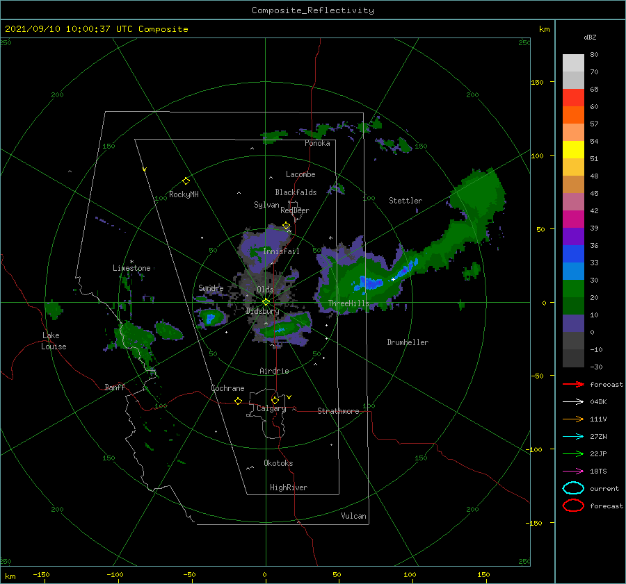This screenshot has height=584, width=626.
Task: Click the bright green 30 dBZ swatch
Action: pyautogui.click(x=573, y=288)
